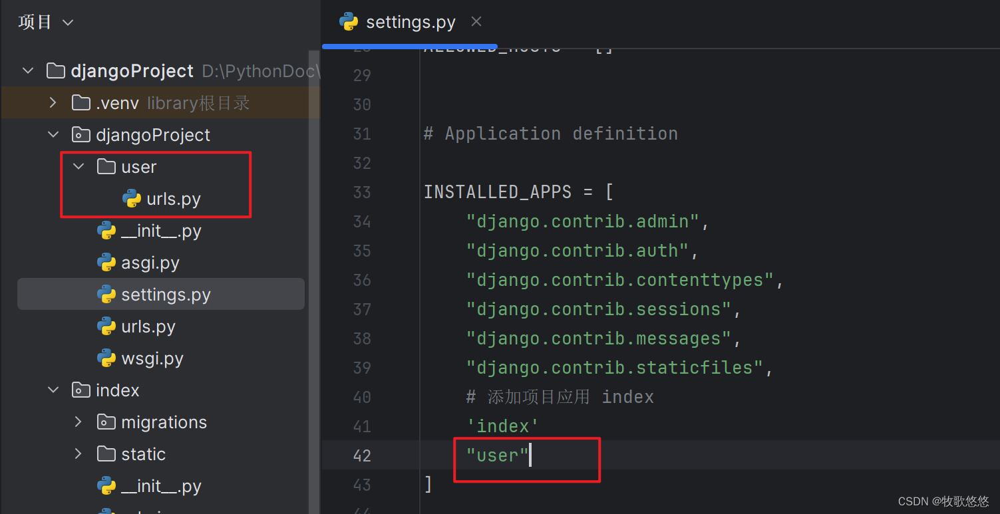Click the static folder icon
Image resolution: width=1000 pixels, height=514 pixels.
[x=106, y=453]
